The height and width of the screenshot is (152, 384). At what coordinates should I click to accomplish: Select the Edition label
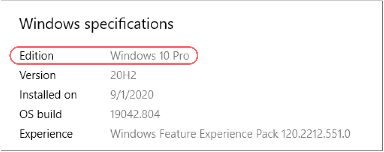[x=37, y=56]
